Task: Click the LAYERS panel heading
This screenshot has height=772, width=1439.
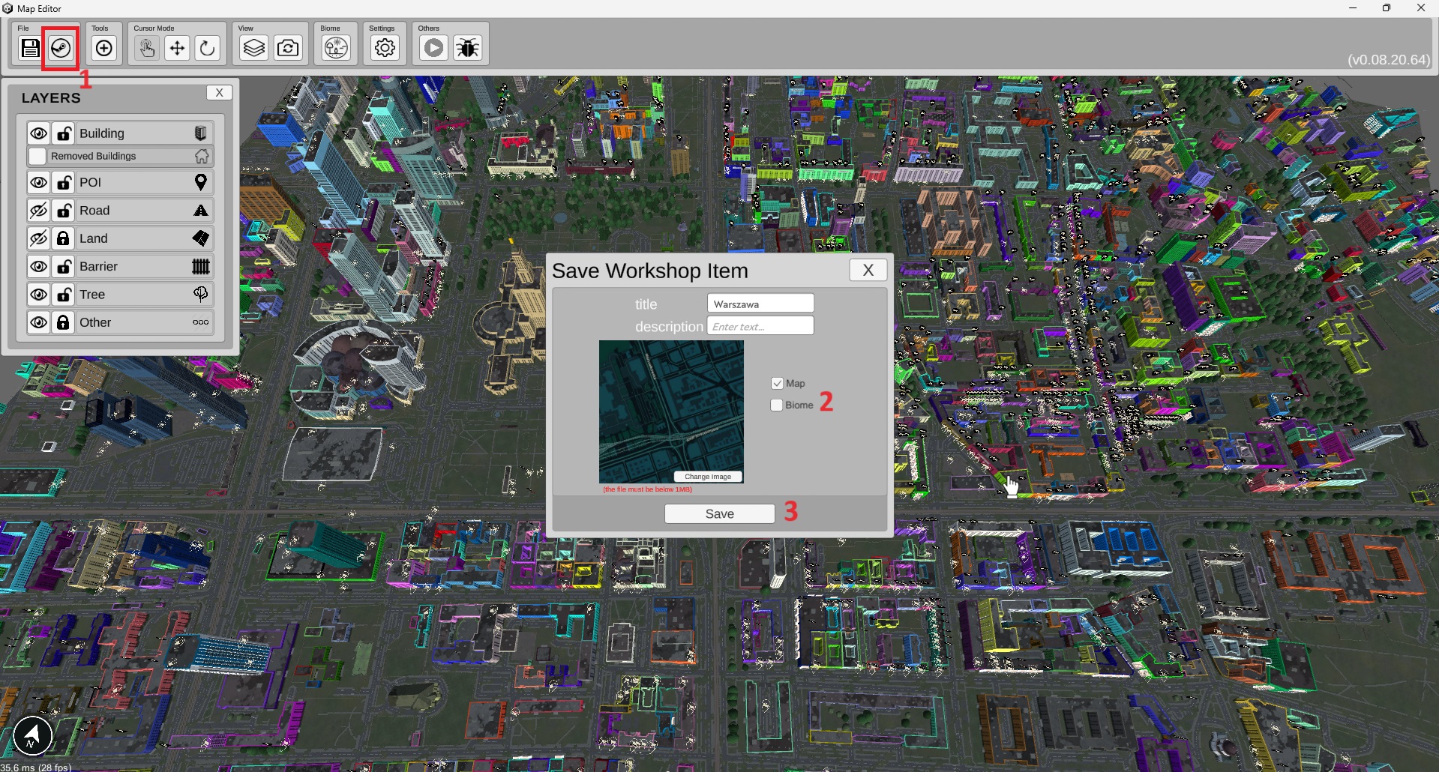Action: (x=51, y=98)
